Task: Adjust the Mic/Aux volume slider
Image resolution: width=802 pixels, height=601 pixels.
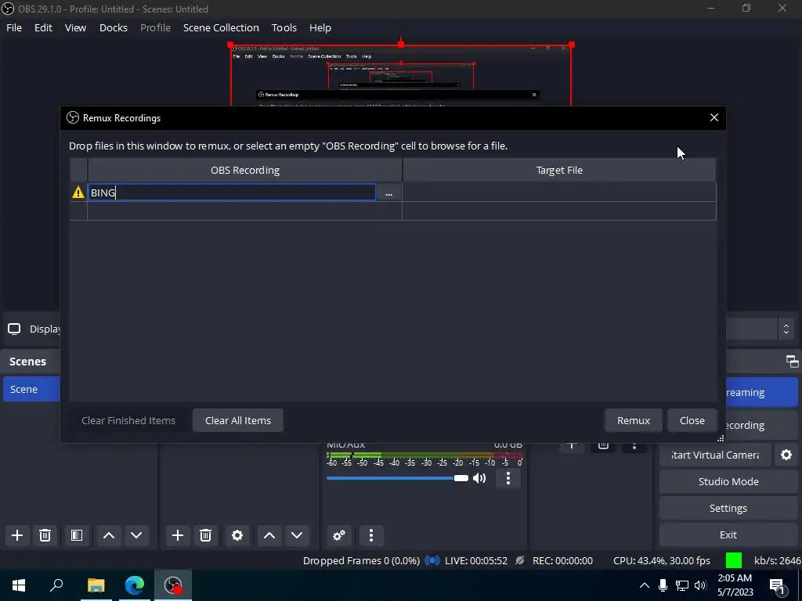Action: [x=397, y=478]
